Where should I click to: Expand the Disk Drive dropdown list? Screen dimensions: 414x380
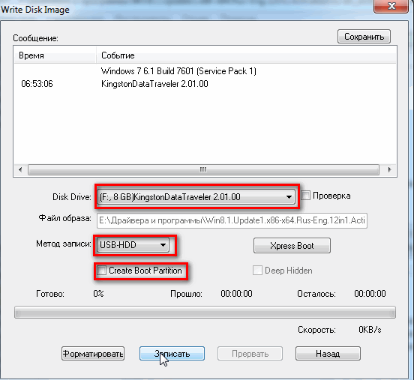click(x=196, y=197)
